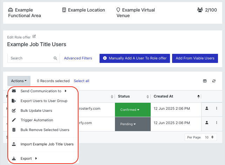Viewport: 225px width, 165px height.
Task: Click Add From Viable Users button
Action: pyautogui.click(x=195, y=58)
